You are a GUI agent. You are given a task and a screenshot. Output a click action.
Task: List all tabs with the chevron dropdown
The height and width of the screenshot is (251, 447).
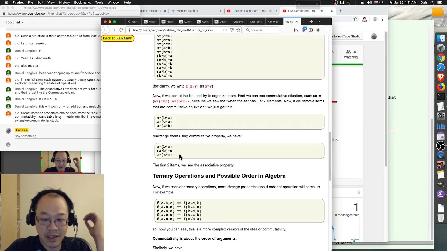tap(318, 22)
